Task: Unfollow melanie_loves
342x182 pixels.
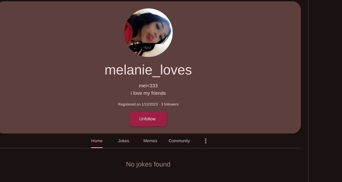Action: (x=148, y=119)
